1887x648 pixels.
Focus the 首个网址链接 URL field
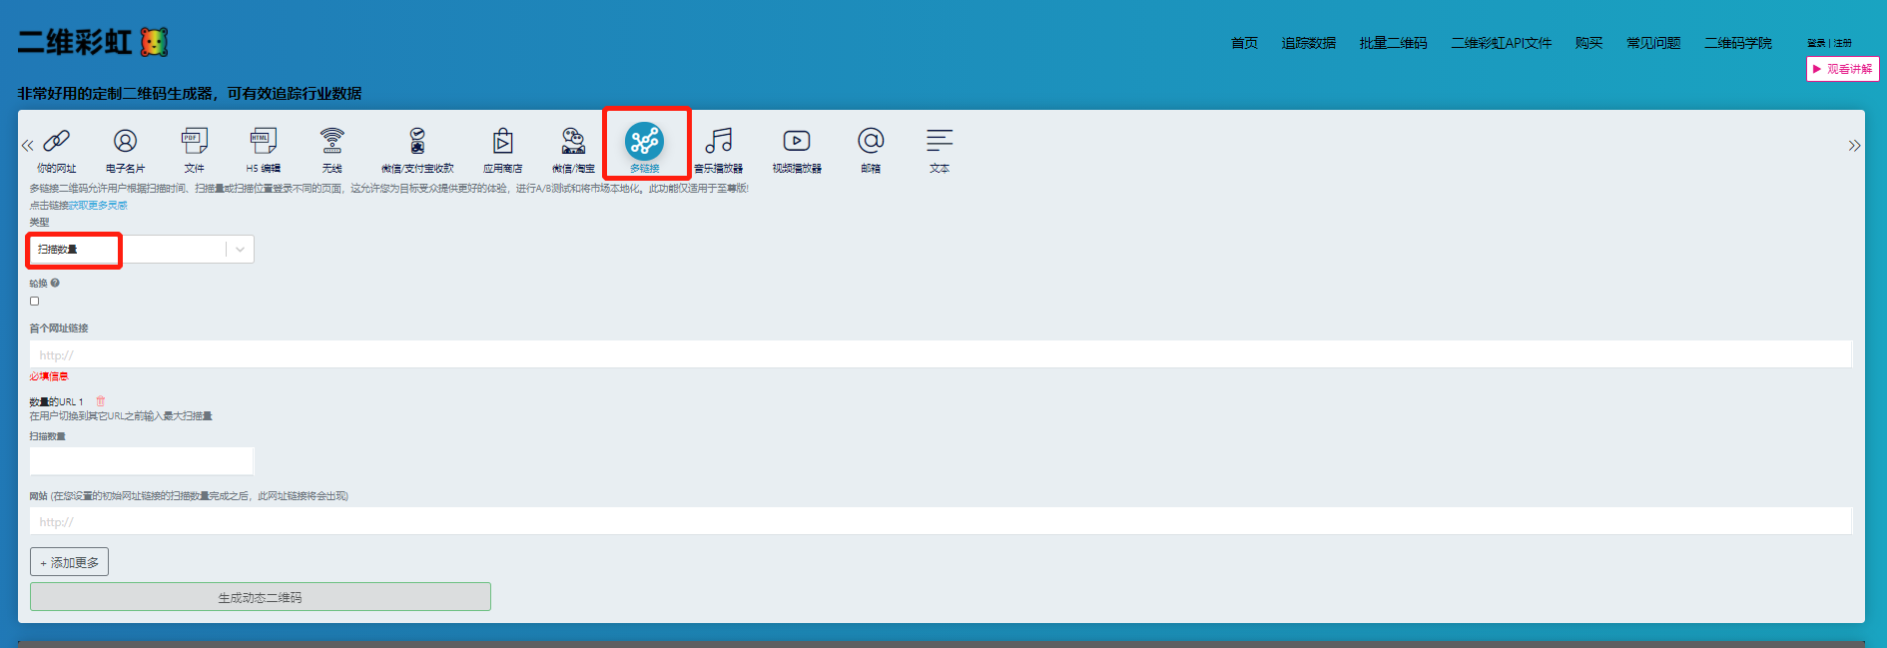click(941, 354)
